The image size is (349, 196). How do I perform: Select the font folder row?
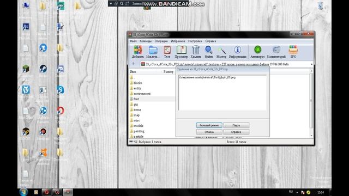(x=152, y=99)
